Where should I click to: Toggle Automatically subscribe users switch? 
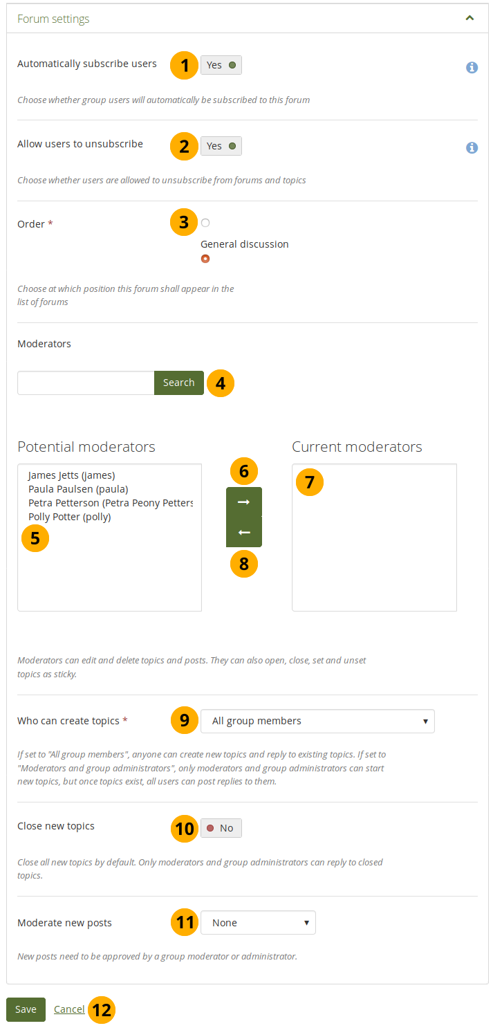(221, 65)
